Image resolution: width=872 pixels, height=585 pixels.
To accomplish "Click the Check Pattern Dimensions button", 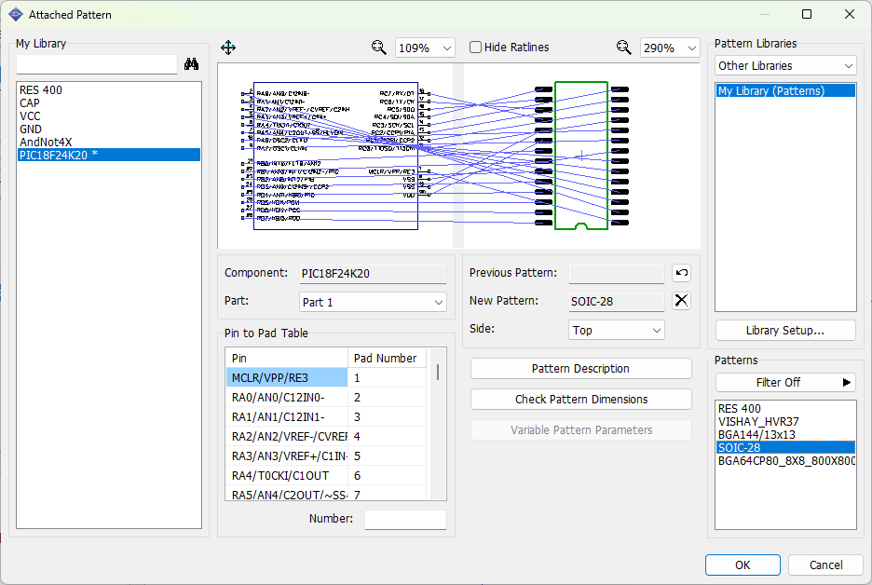I will (x=581, y=400).
